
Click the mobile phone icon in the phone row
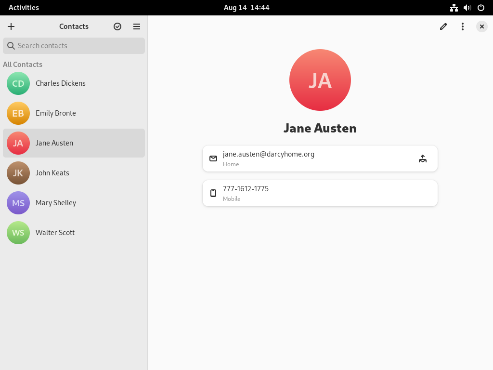(213, 193)
